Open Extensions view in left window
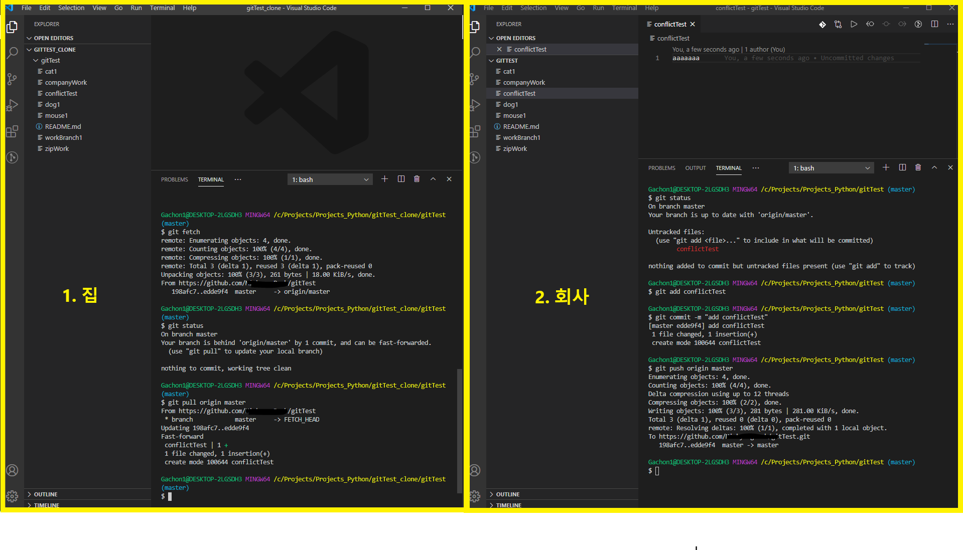The width and height of the screenshot is (963, 550). click(12, 131)
